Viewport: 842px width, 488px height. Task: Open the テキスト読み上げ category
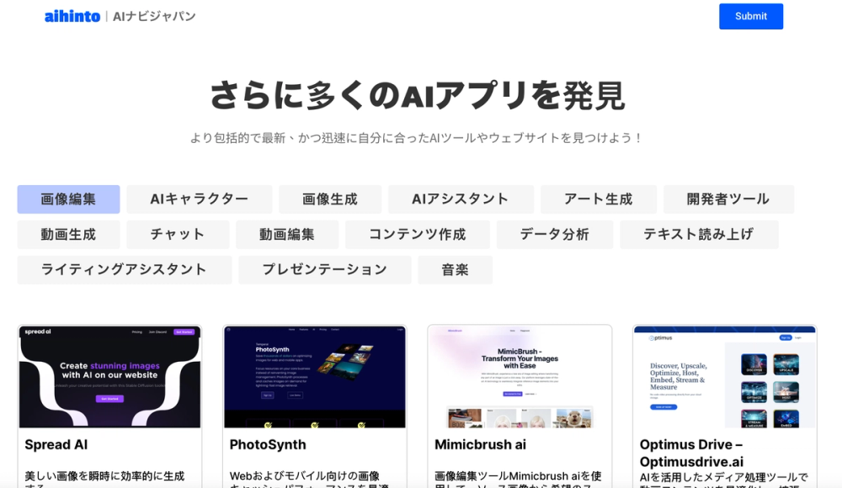(699, 234)
